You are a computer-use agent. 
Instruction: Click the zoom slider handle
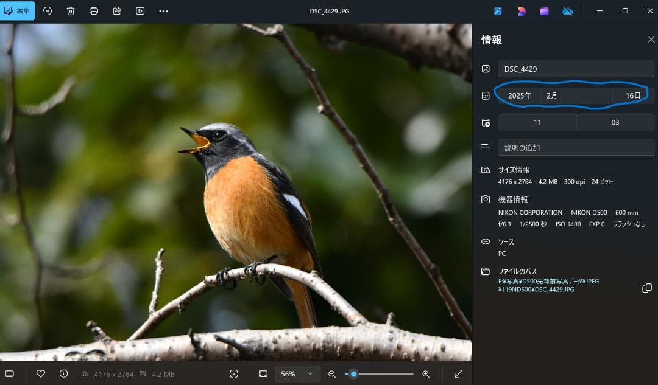point(353,374)
